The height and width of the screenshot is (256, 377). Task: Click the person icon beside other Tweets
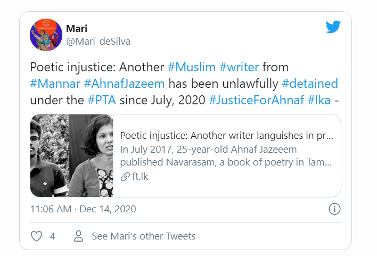(x=79, y=236)
